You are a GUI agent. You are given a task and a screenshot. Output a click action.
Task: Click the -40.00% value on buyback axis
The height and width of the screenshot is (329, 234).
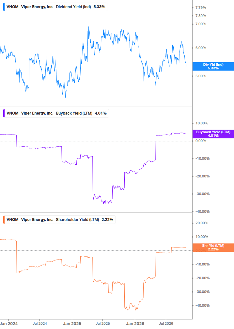pyautogui.click(x=202, y=211)
